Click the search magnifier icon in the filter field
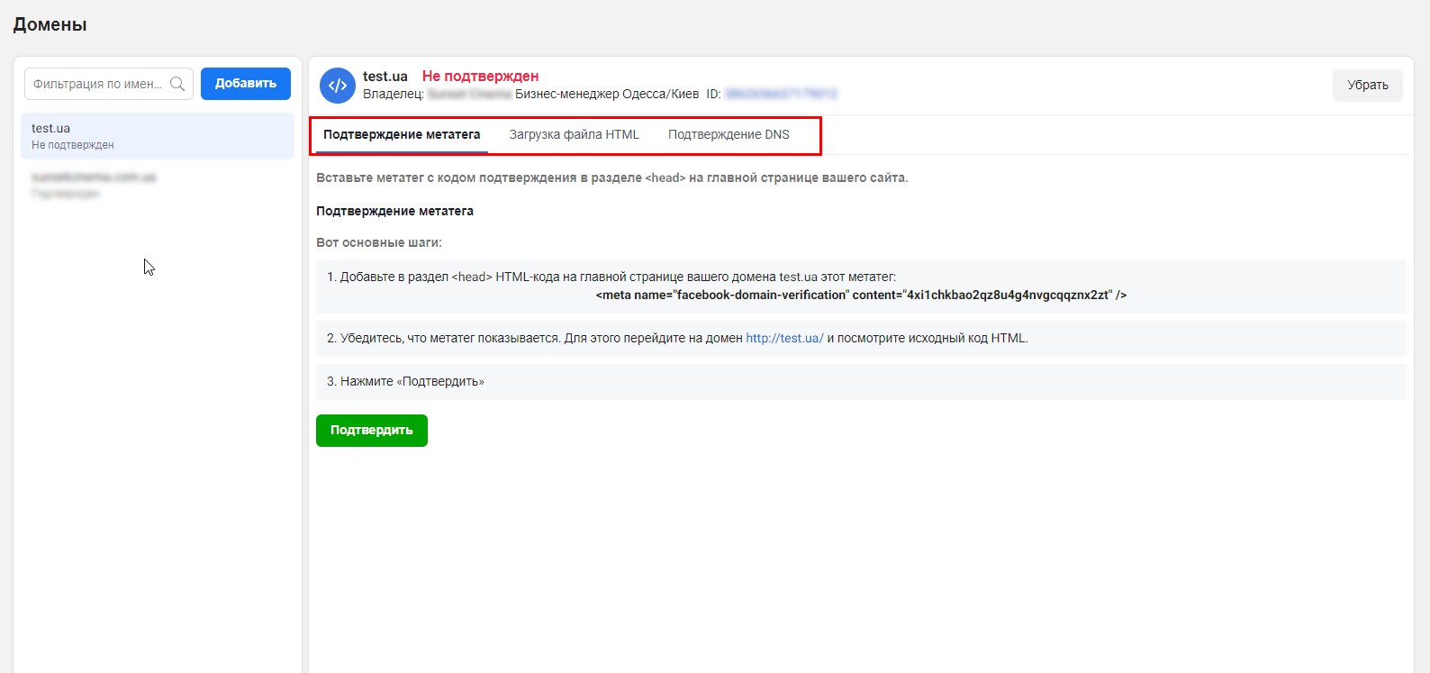Image resolution: width=1430 pixels, height=673 pixels. pyautogui.click(x=177, y=84)
